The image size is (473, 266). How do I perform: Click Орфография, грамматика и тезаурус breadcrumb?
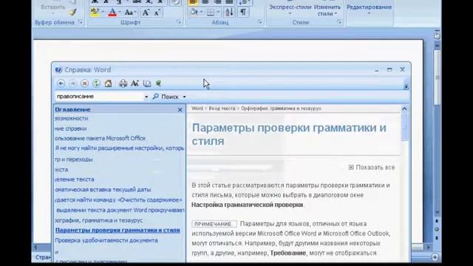click(281, 109)
